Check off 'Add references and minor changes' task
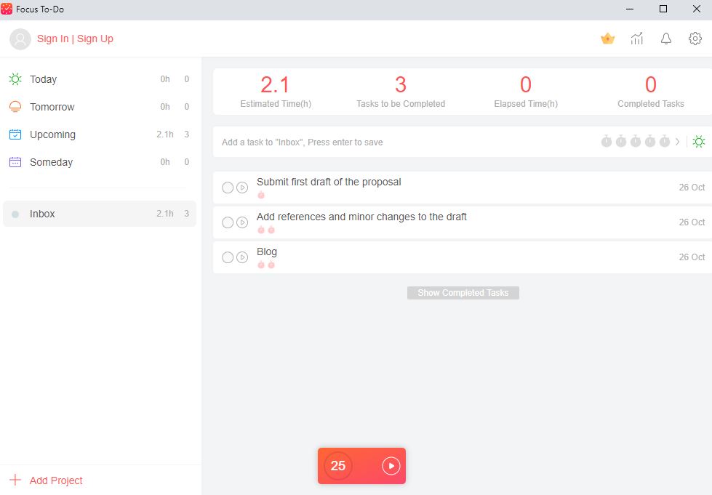 tap(228, 222)
